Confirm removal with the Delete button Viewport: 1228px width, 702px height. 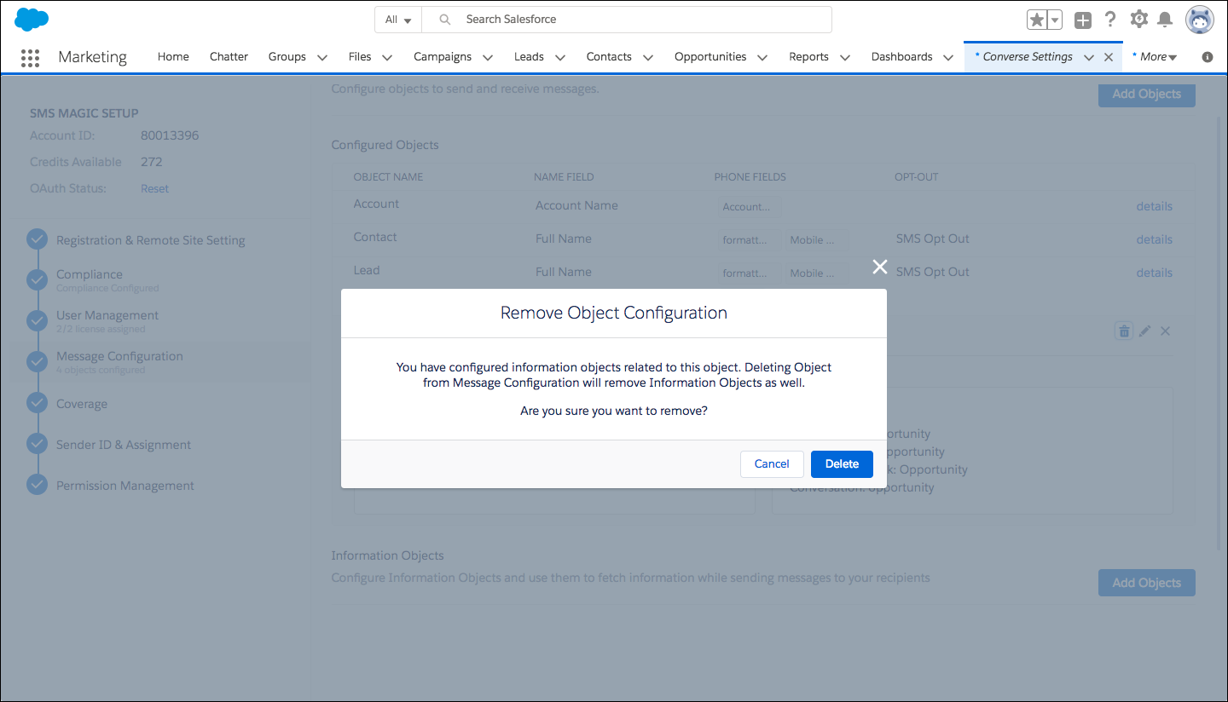coord(842,464)
